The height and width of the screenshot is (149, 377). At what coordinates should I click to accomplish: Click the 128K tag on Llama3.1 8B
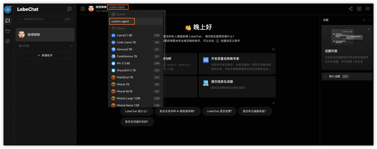[x=157, y=35]
